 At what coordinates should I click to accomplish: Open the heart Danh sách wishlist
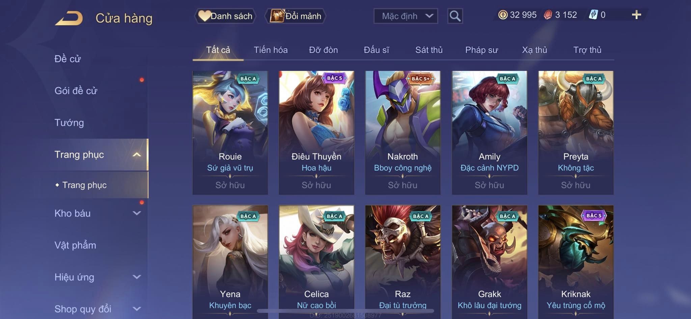click(225, 16)
